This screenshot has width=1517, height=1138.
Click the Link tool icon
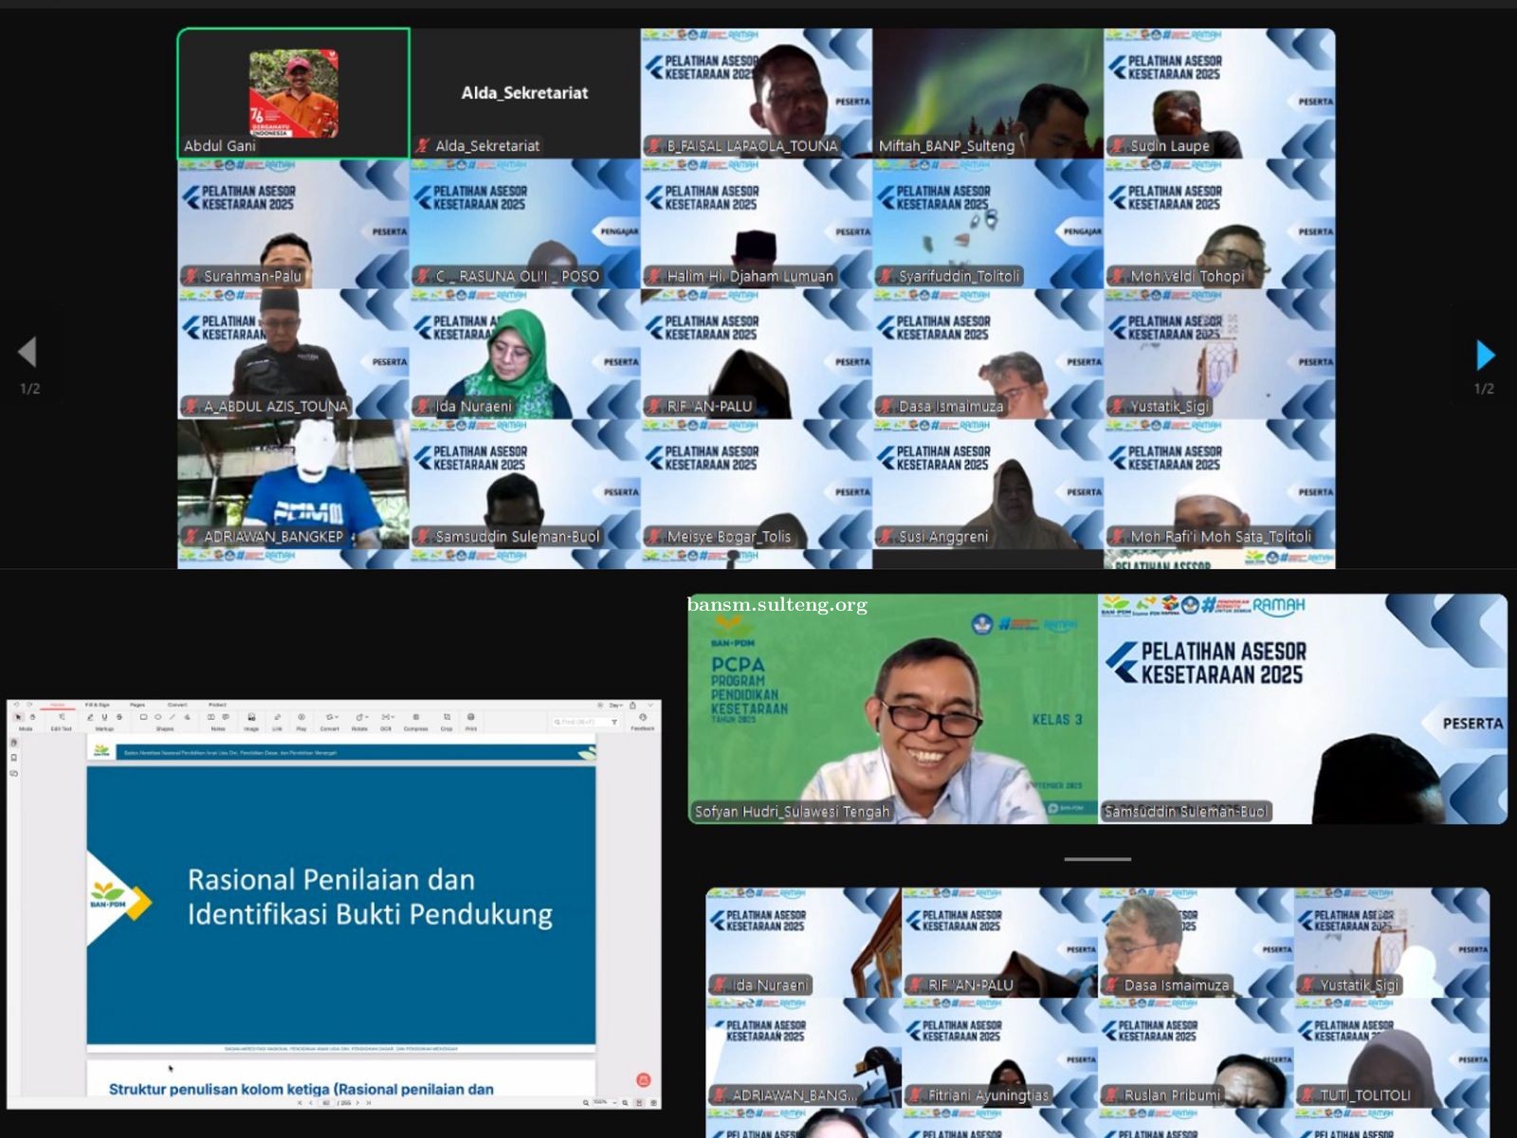click(277, 719)
